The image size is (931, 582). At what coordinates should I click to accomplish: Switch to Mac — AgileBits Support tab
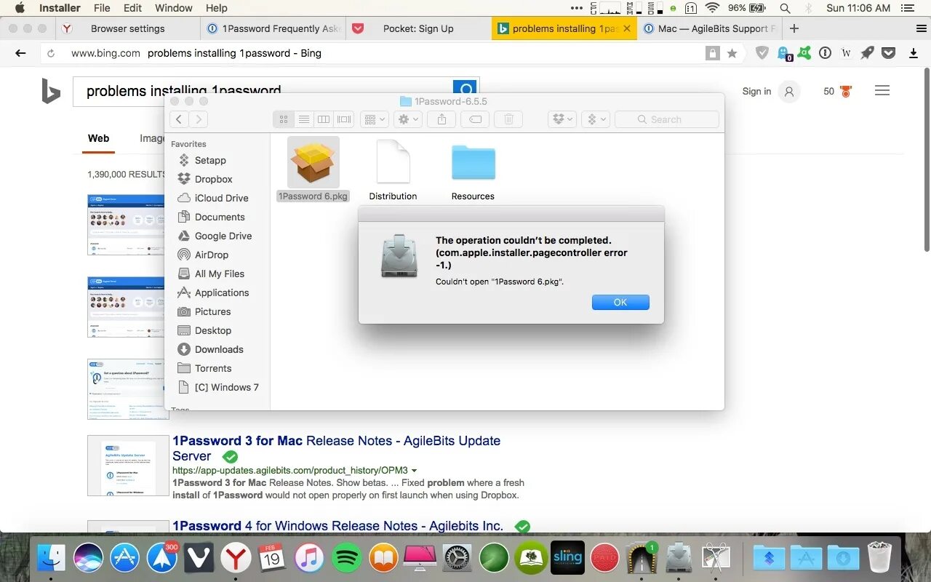tap(709, 28)
